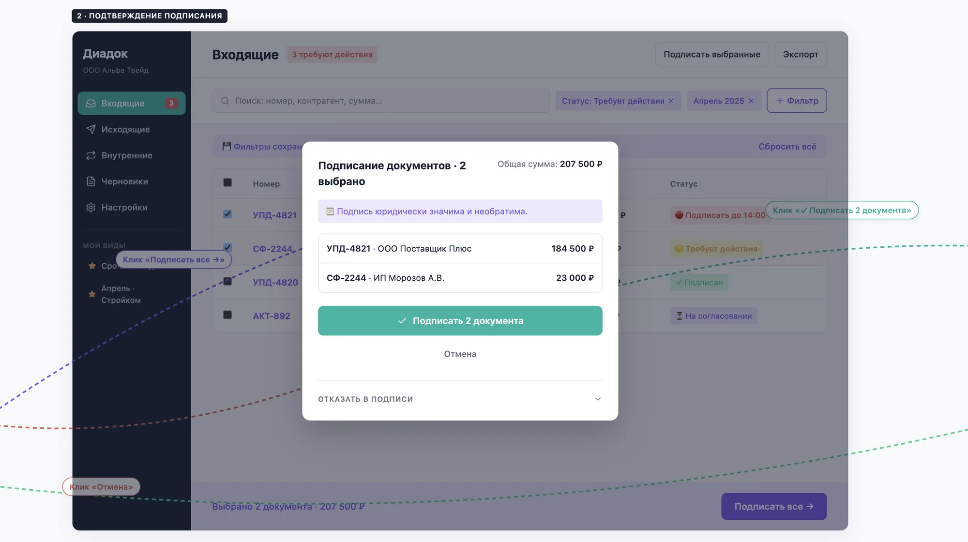Image resolution: width=968 pixels, height=542 pixels.
Task: Click the inbox icon next to Входящие
Action: coord(91,103)
